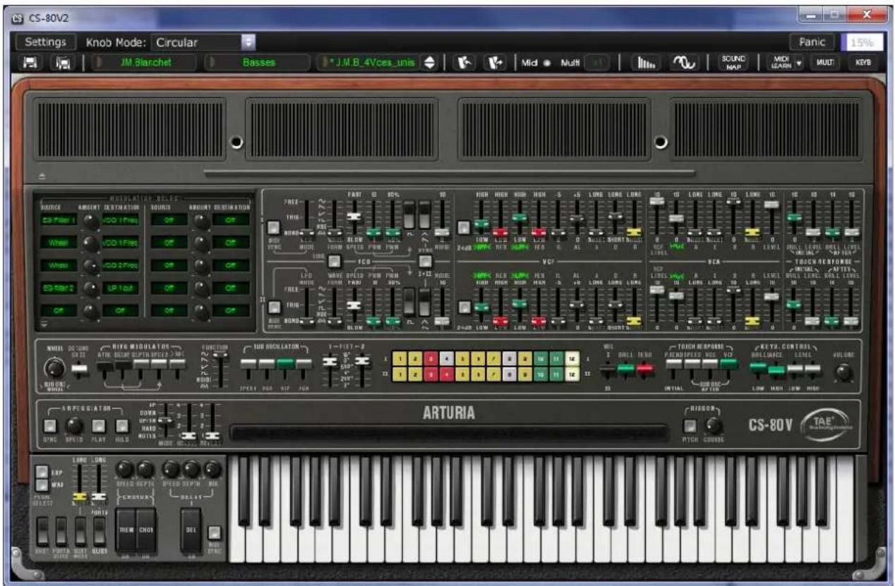Image resolution: width=895 pixels, height=586 pixels.
Task: Adjust the LFO I Speed slider
Action: point(354,215)
